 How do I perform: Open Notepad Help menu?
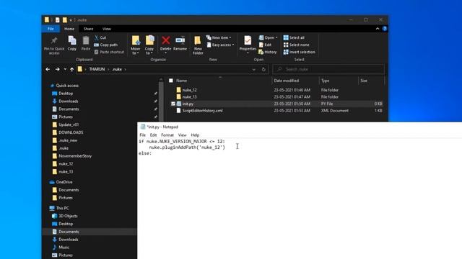click(x=195, y=135)
